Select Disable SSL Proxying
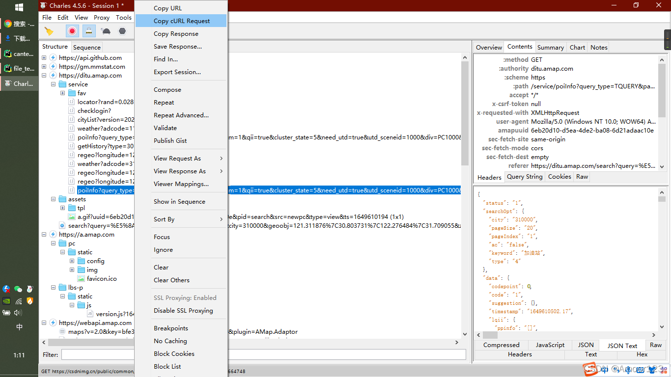Screen dimensions: 671x377 pyautogui.click(x=181, y=311)
